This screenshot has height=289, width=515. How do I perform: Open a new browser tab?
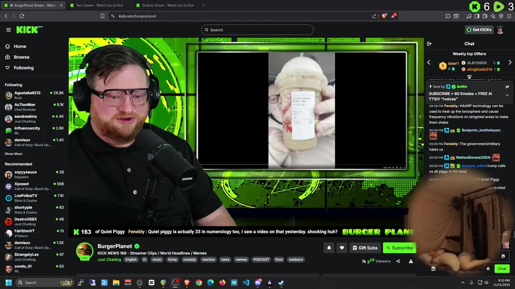coord(203,5)
